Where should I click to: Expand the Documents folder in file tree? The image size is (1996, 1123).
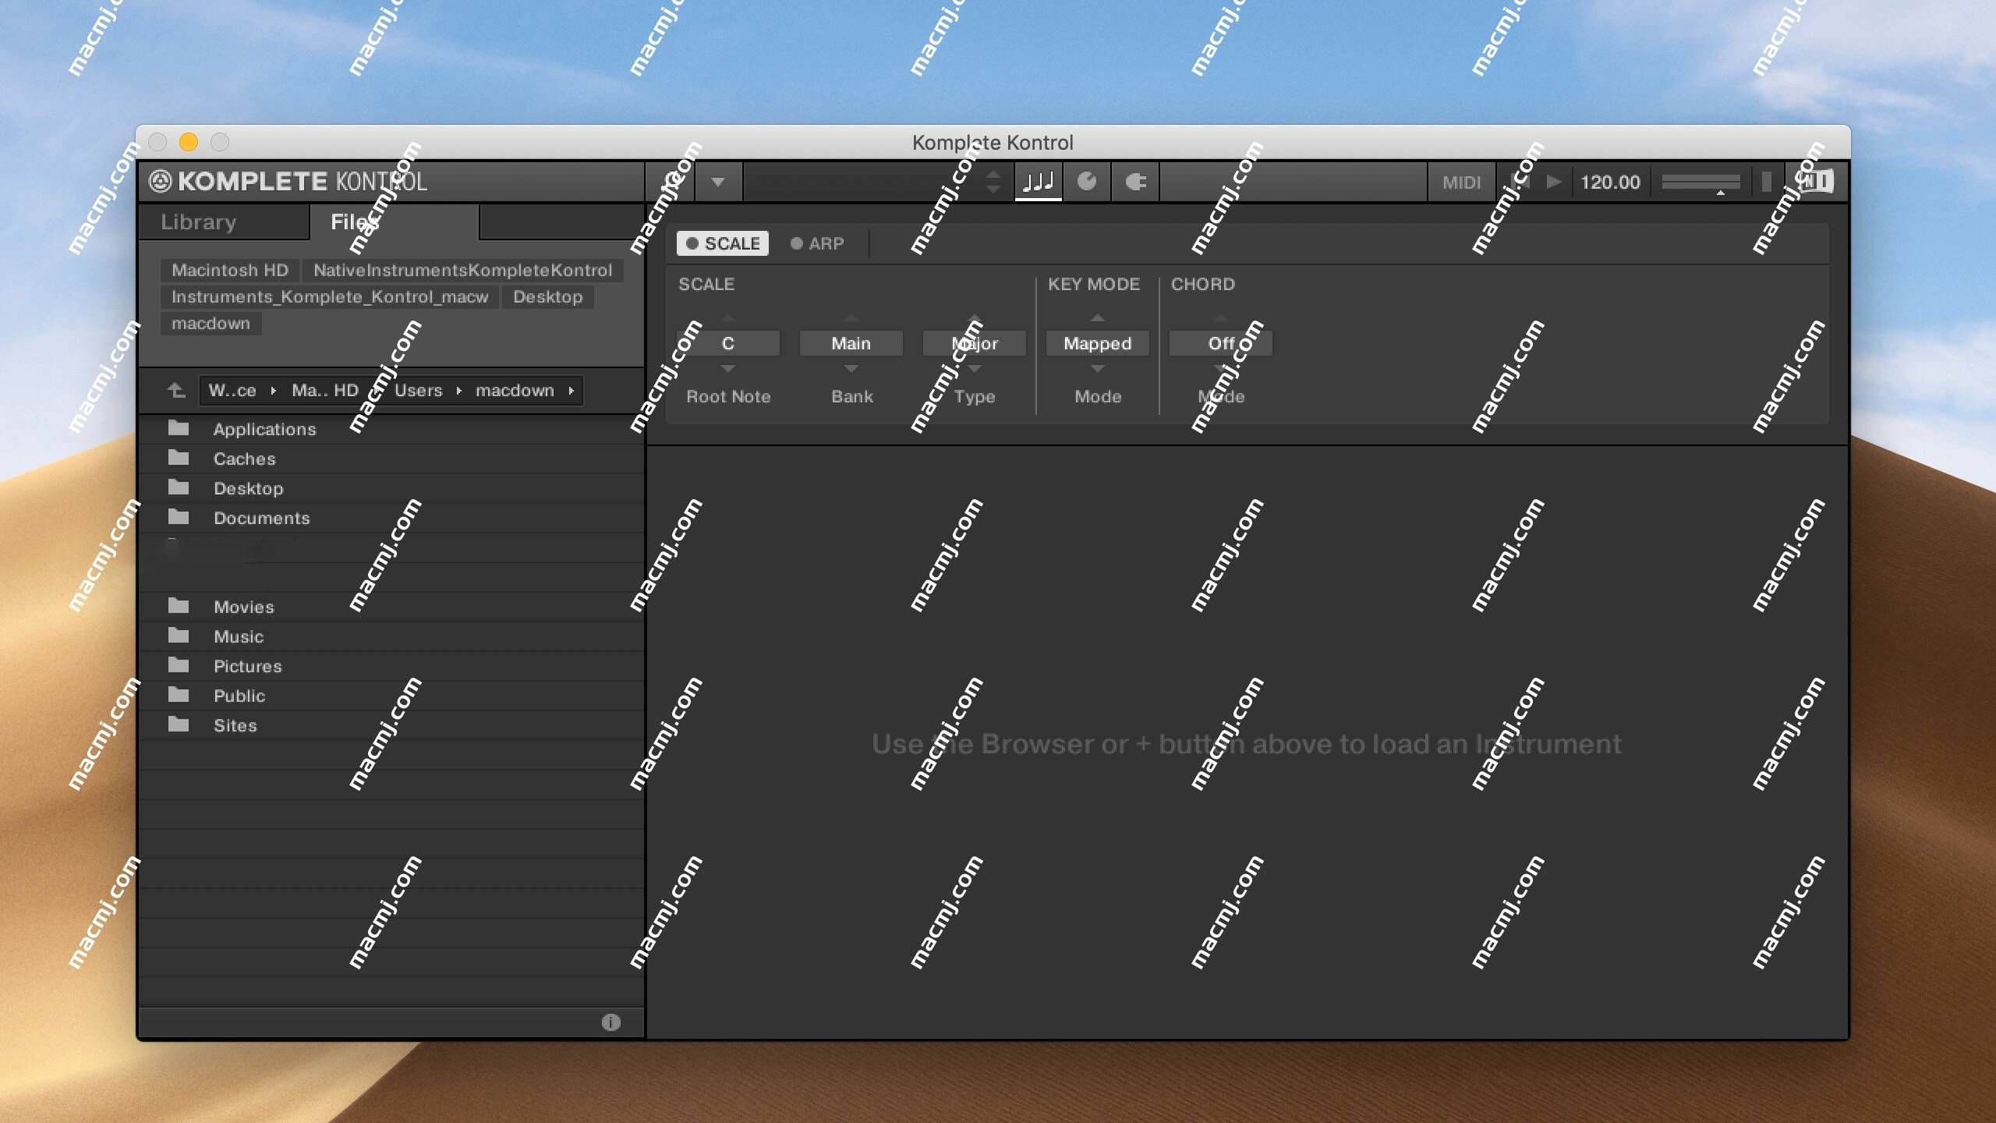click(x=260, y=517)
